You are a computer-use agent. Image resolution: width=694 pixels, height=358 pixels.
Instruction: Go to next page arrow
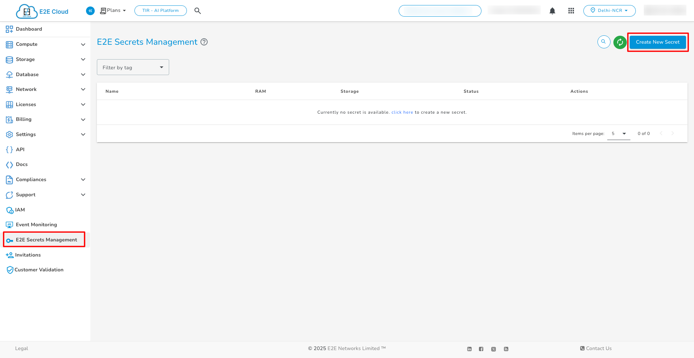(673, 134)
